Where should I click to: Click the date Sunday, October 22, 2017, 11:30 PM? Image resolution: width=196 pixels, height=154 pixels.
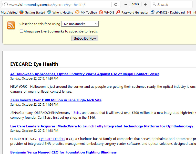click(x=34, y=79)
